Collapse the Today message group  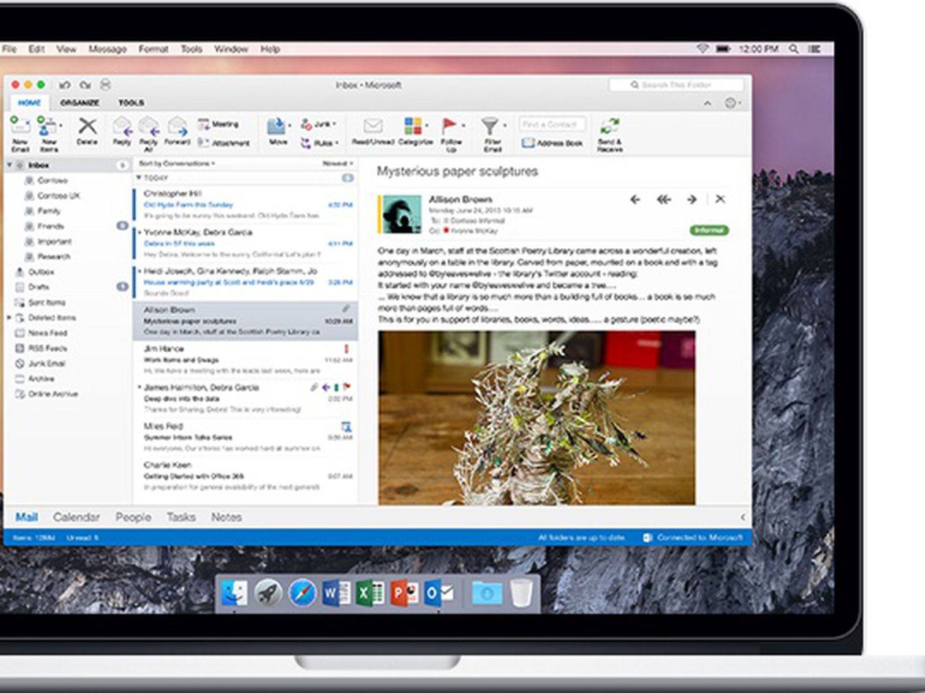(x=139, y=178)
